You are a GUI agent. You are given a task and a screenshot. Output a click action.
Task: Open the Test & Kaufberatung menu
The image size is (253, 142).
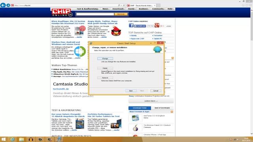pos(88,9)
